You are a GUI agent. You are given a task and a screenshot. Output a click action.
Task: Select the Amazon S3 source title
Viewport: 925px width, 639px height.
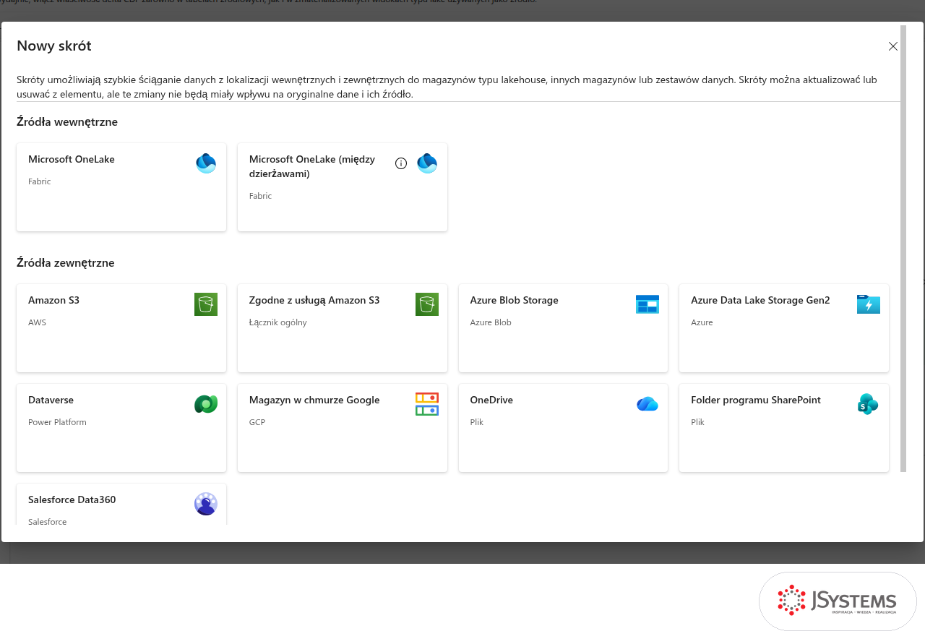[x=53, y=301]
